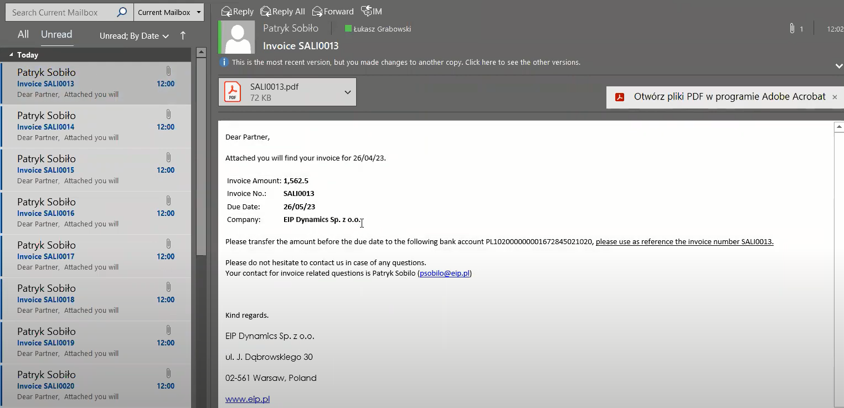Close the Adobe Acrobat PDF banner

click(835, 97)
